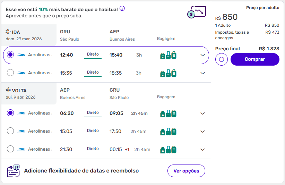Click baggage icons for 21:30 return flight
285x185 pixels.
click(168, 150)
